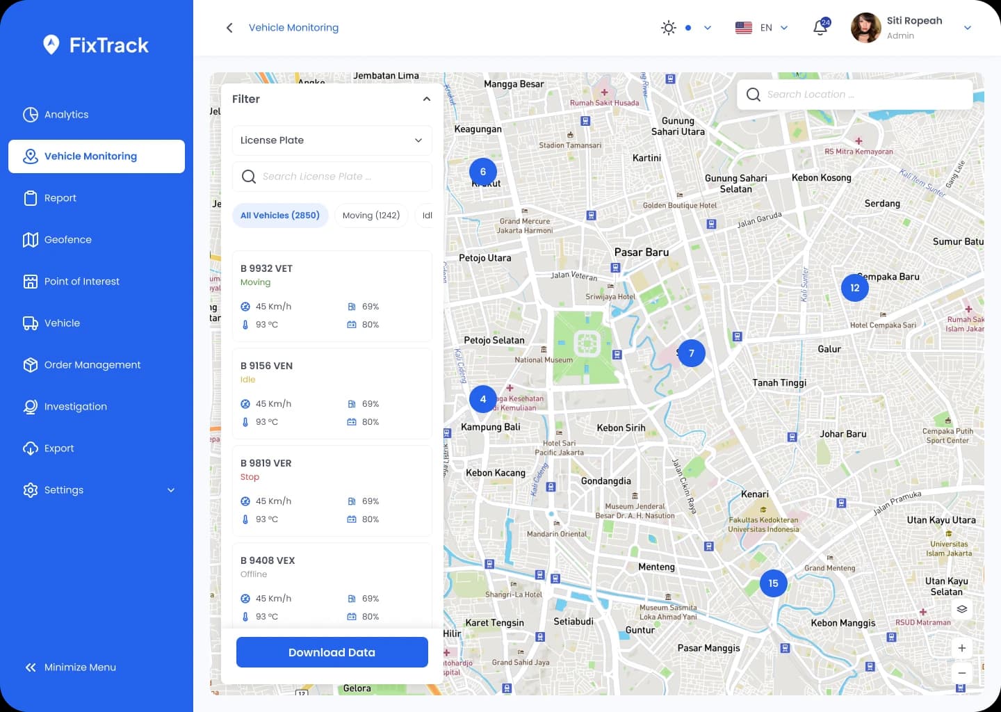Open map cluster marker 15

(774, 583)
